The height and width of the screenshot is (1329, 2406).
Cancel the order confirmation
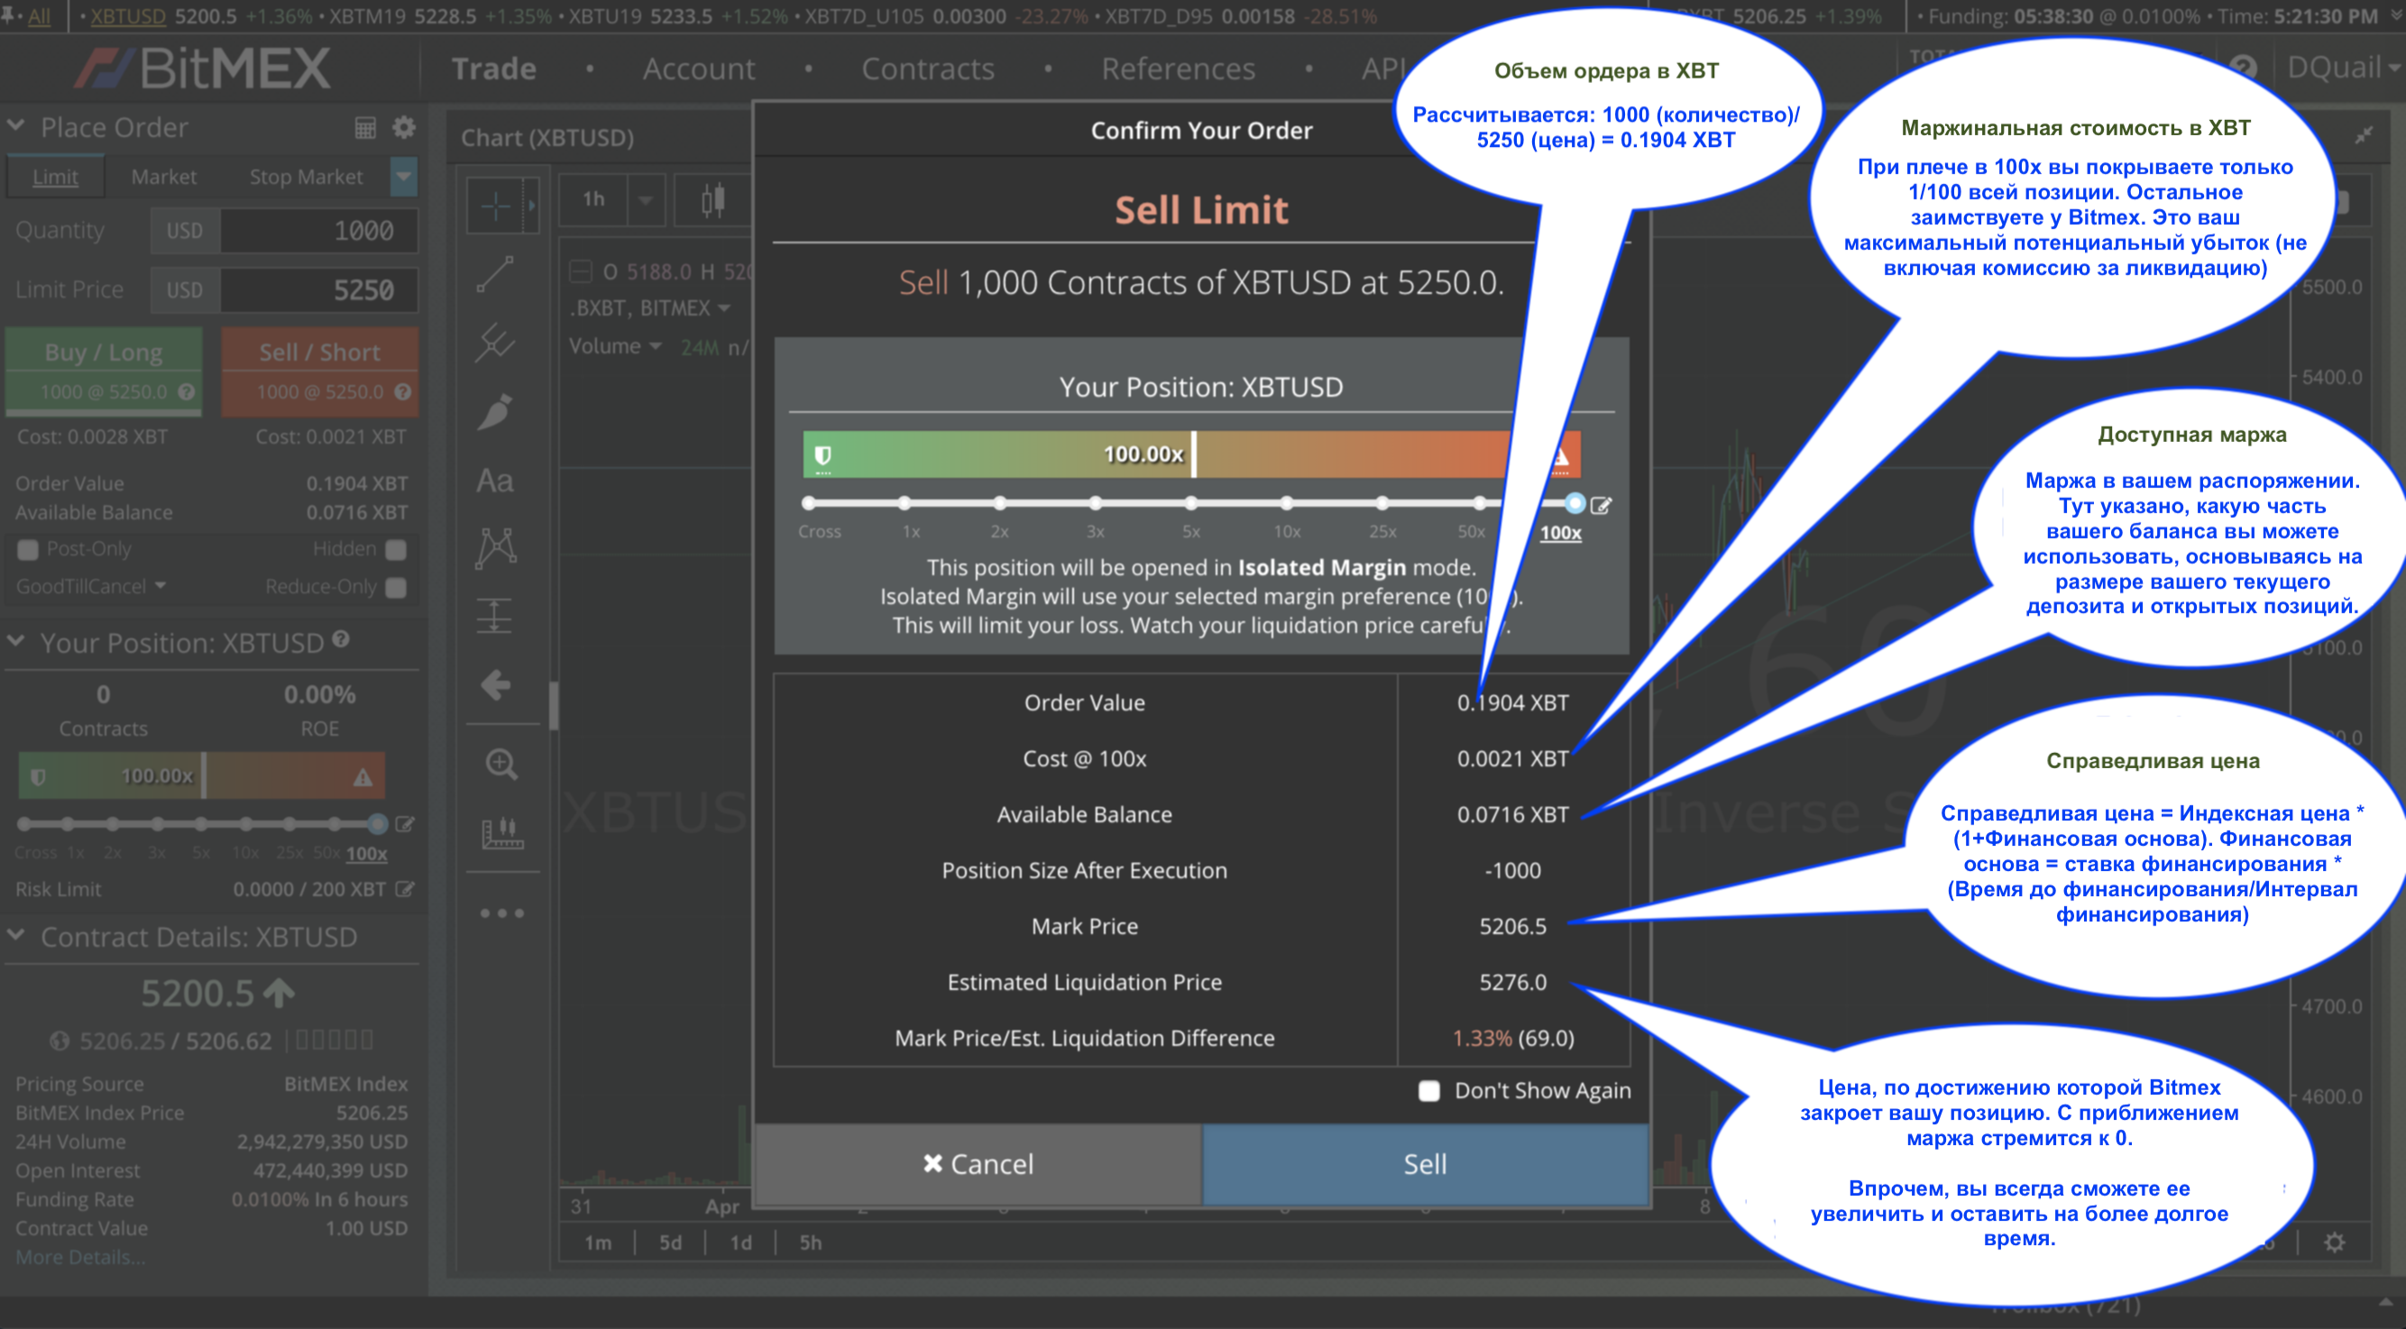(978, 1164)
